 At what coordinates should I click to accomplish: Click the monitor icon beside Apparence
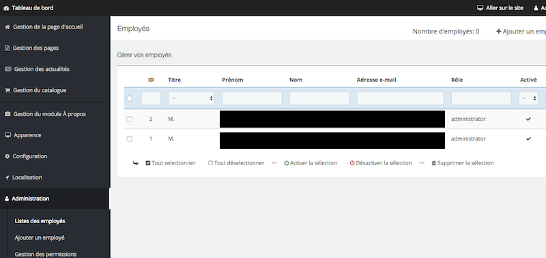(x=8, y=135)
